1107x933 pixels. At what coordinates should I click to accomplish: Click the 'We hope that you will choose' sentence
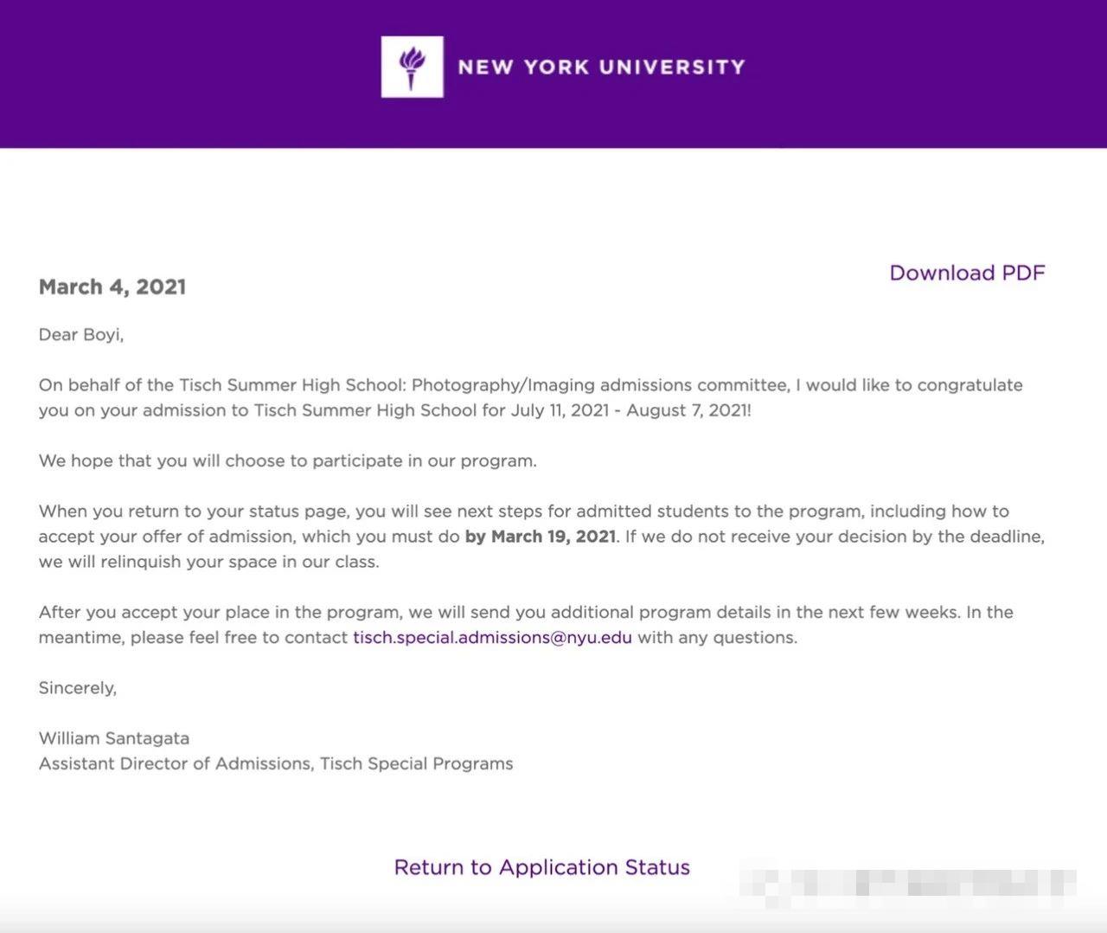coord(287,461)
